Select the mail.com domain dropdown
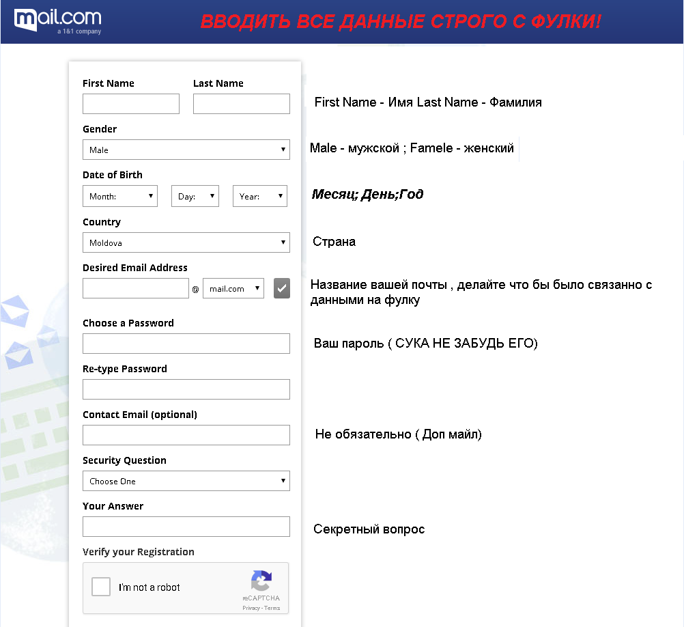 pyautogui.click(x=233, y=288)
